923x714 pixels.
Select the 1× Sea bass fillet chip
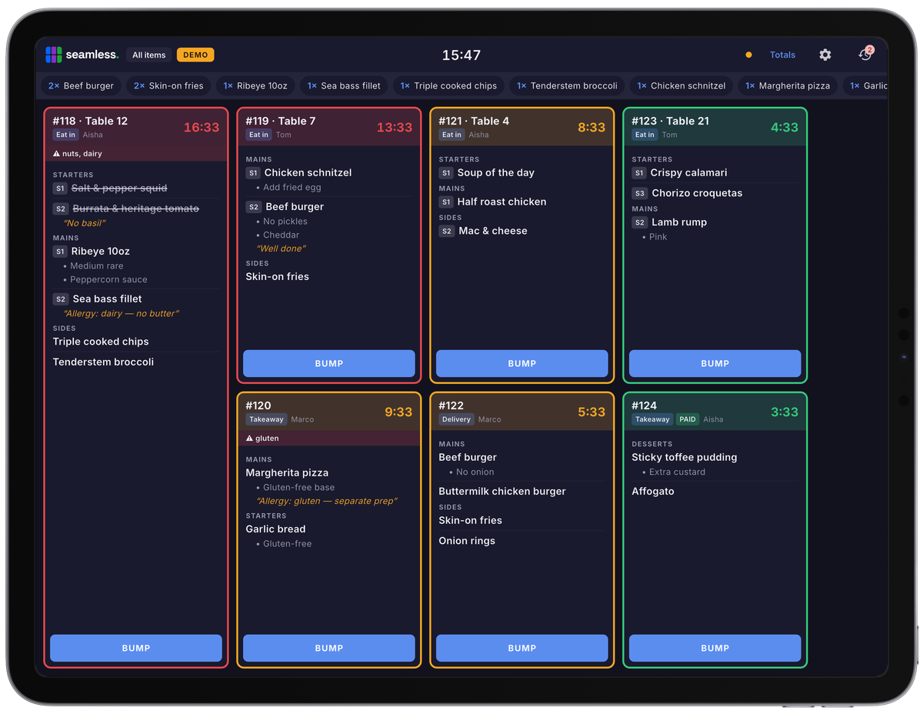coord(344,85)
